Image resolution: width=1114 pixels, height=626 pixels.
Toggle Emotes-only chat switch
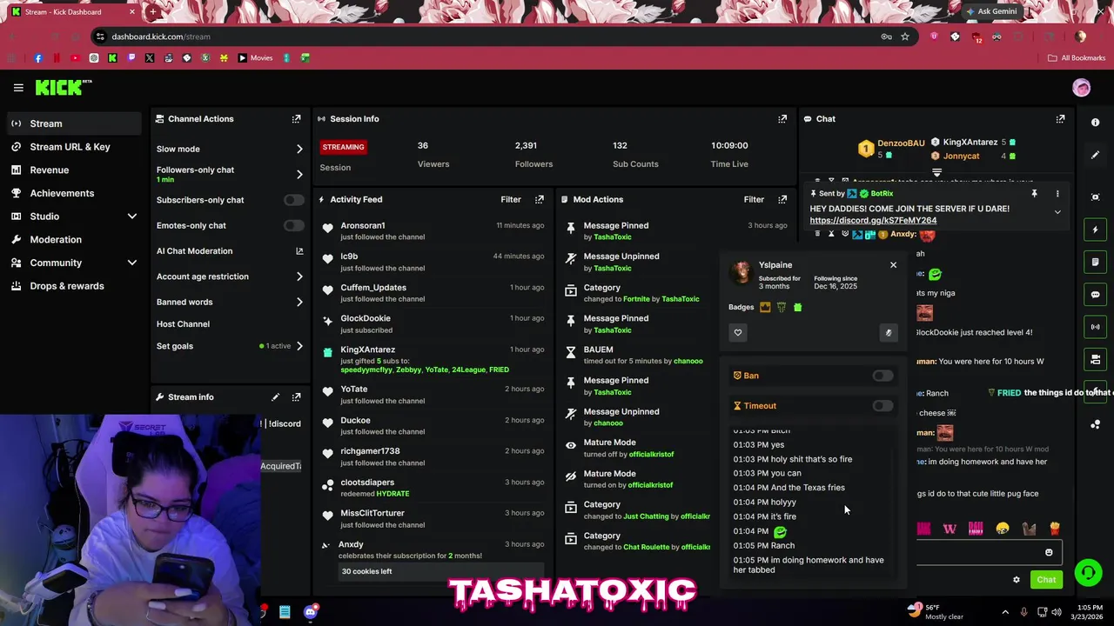[x=294, y=225]
